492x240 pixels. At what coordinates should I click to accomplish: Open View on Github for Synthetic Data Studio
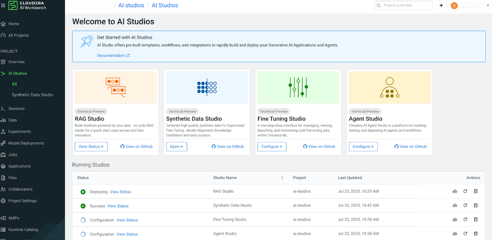(x=228, y=147)
